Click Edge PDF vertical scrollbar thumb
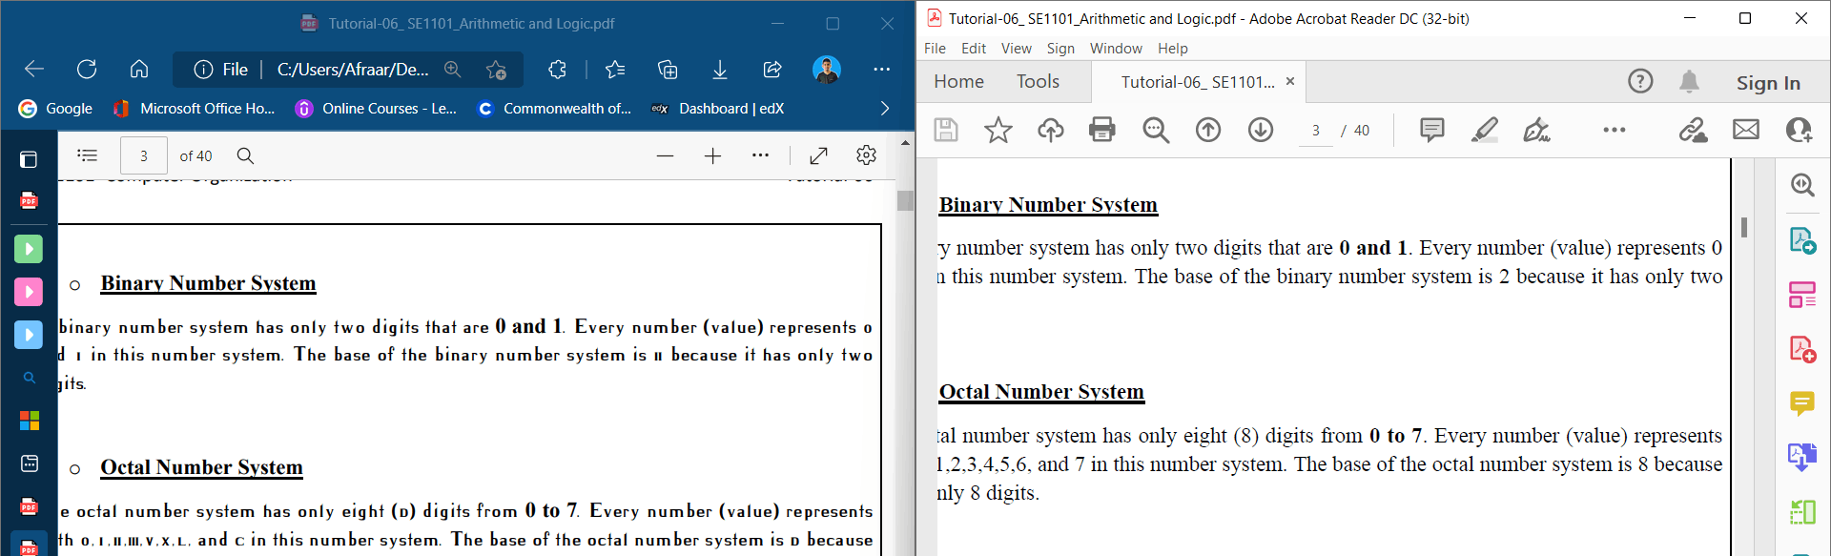Screen dimensions: 1831x556 pos(905,200)
